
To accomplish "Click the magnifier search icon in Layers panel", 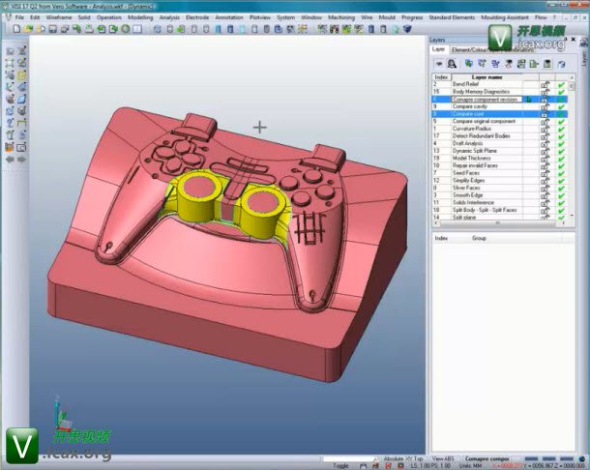I will 452,64.
